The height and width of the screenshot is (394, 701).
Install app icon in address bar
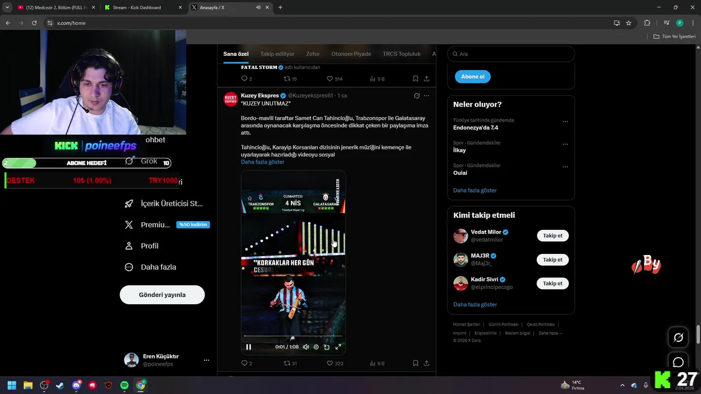[x=617, y=23]
